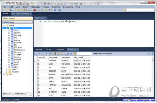Go to the next record in results
Image resolution: width=157 pixels, height=103 pixels.
pyautogui.click(x=42, y=54)
